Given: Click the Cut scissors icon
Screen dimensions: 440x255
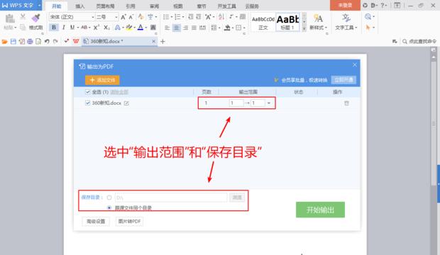Looking at the screenshot, I should [23, 17].
